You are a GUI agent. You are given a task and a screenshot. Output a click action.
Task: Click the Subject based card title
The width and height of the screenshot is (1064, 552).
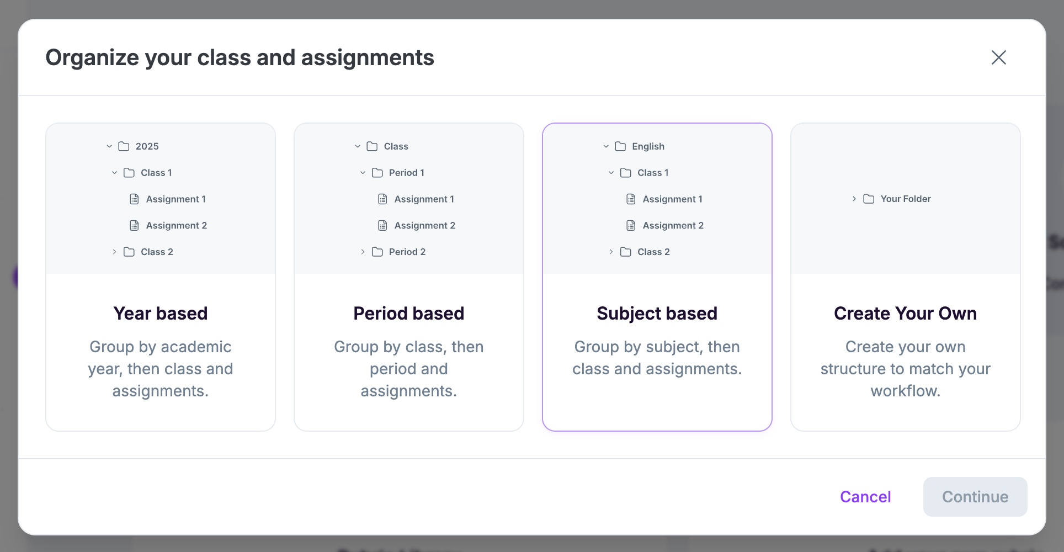pyautogui.click(x=657, y=313)
